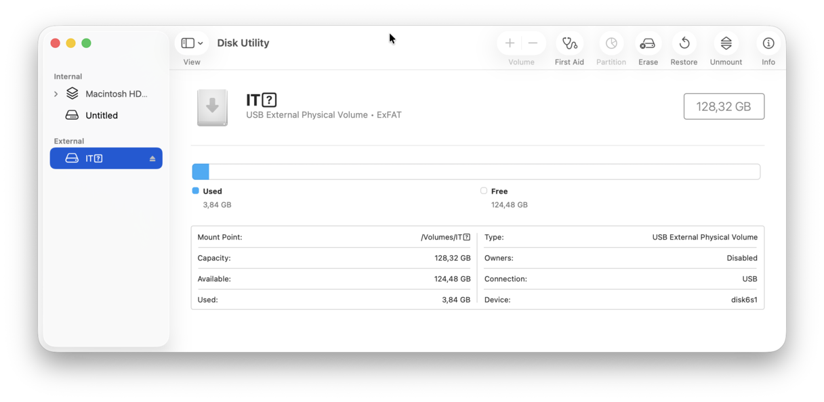824x402 pixels.
Task: Click the storage usage bar
Action: pos(476,171)
